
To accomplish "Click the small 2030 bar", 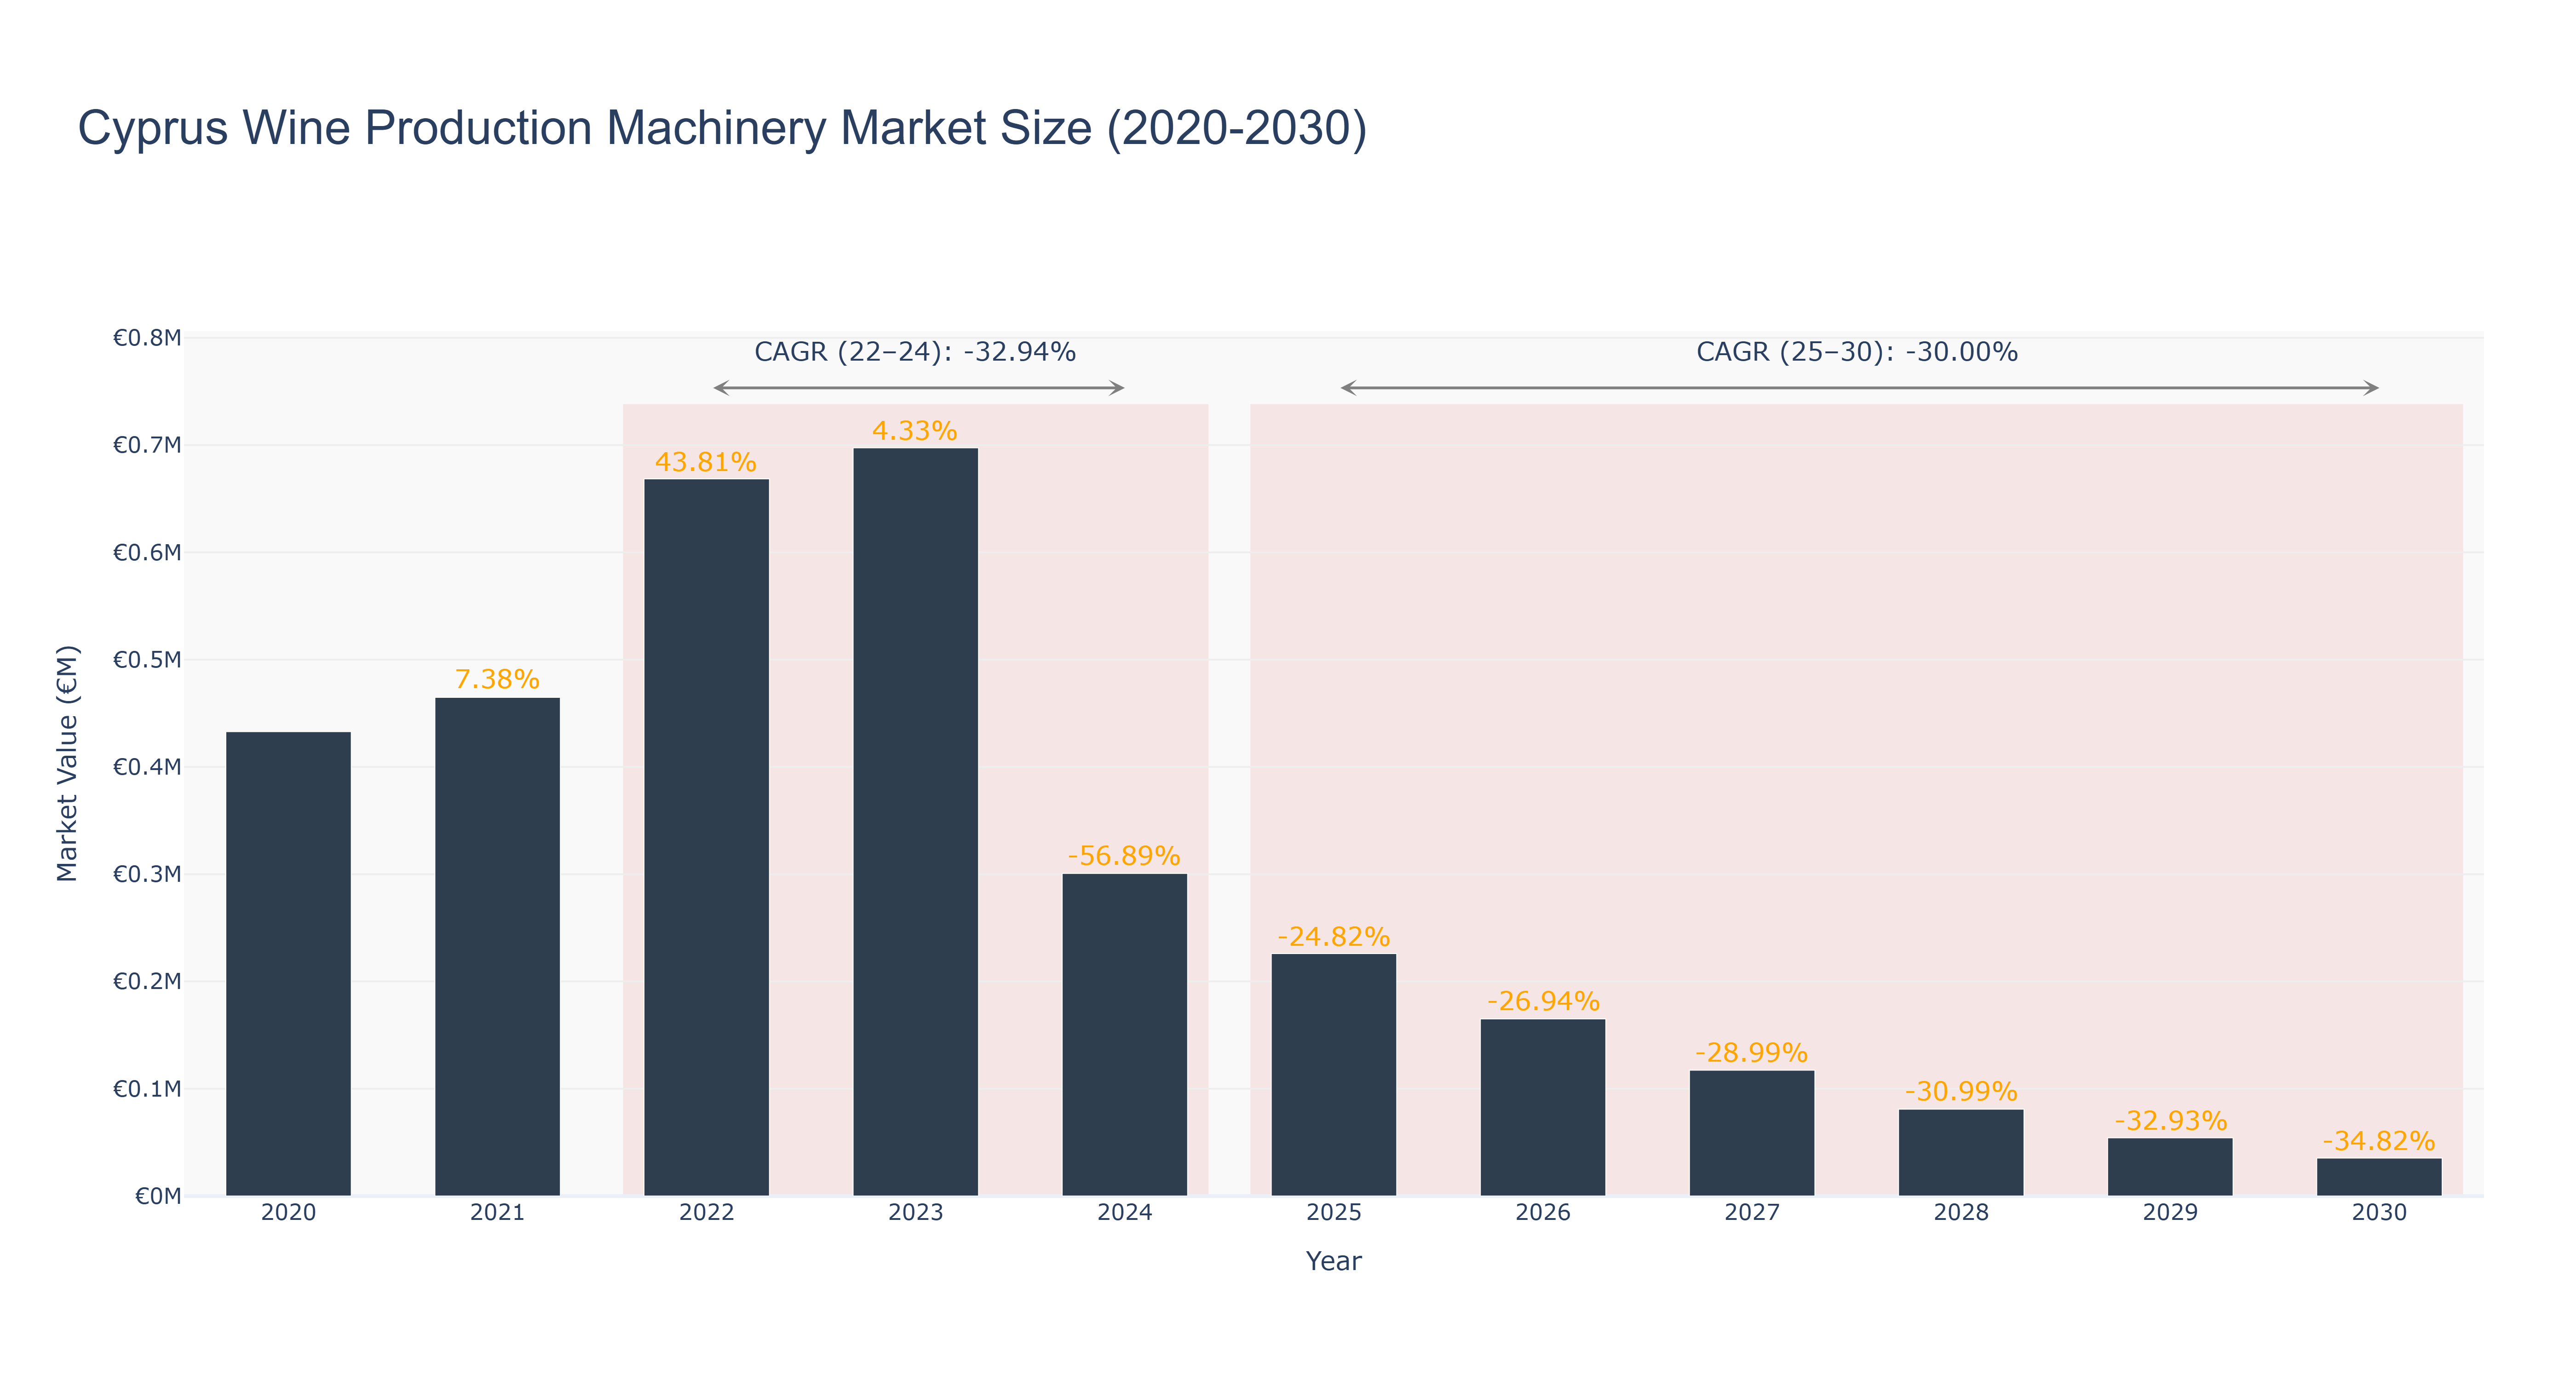I will pyautogui.click(x=2379, y=1177).
